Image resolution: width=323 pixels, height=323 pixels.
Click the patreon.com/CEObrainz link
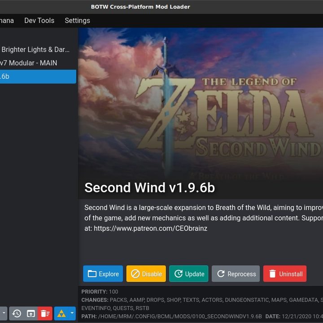[x=151, y=228]
